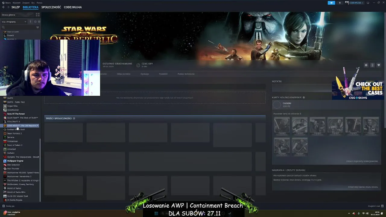
Task: Click the Outsider badge icon
Action: (x=277, y=105)
